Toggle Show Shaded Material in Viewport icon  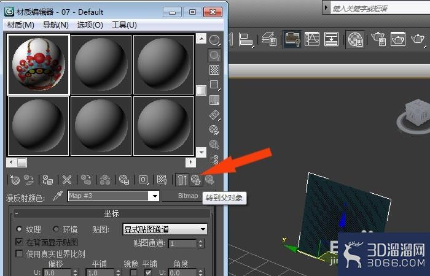coord(162,180)
